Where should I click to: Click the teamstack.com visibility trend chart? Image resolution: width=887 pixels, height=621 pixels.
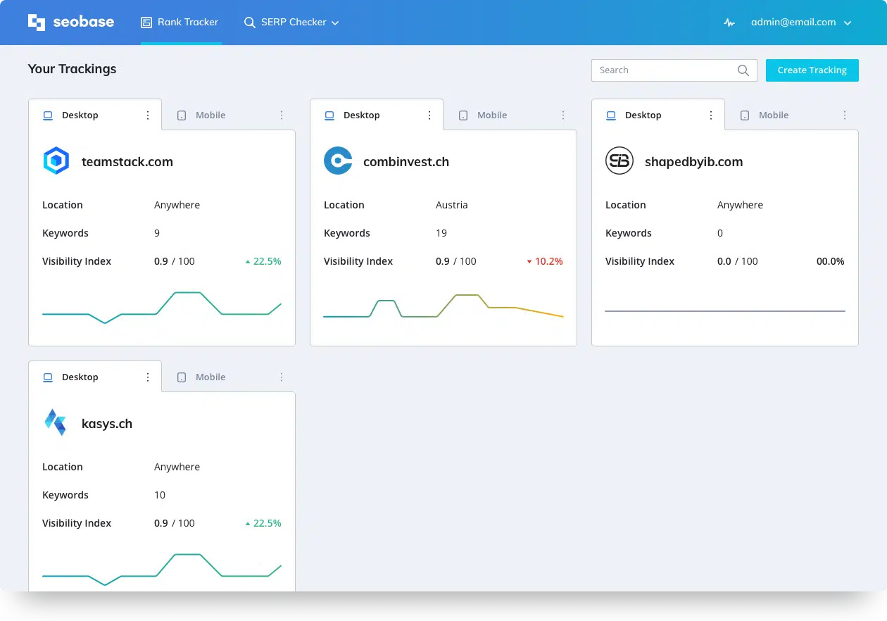click(162, 307)
